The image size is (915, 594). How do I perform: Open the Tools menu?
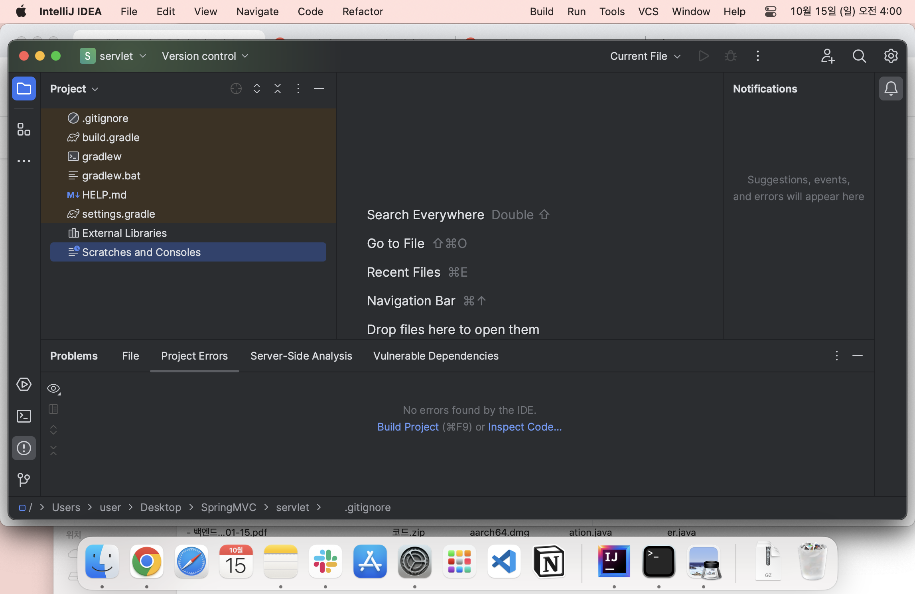pos(612,12)
